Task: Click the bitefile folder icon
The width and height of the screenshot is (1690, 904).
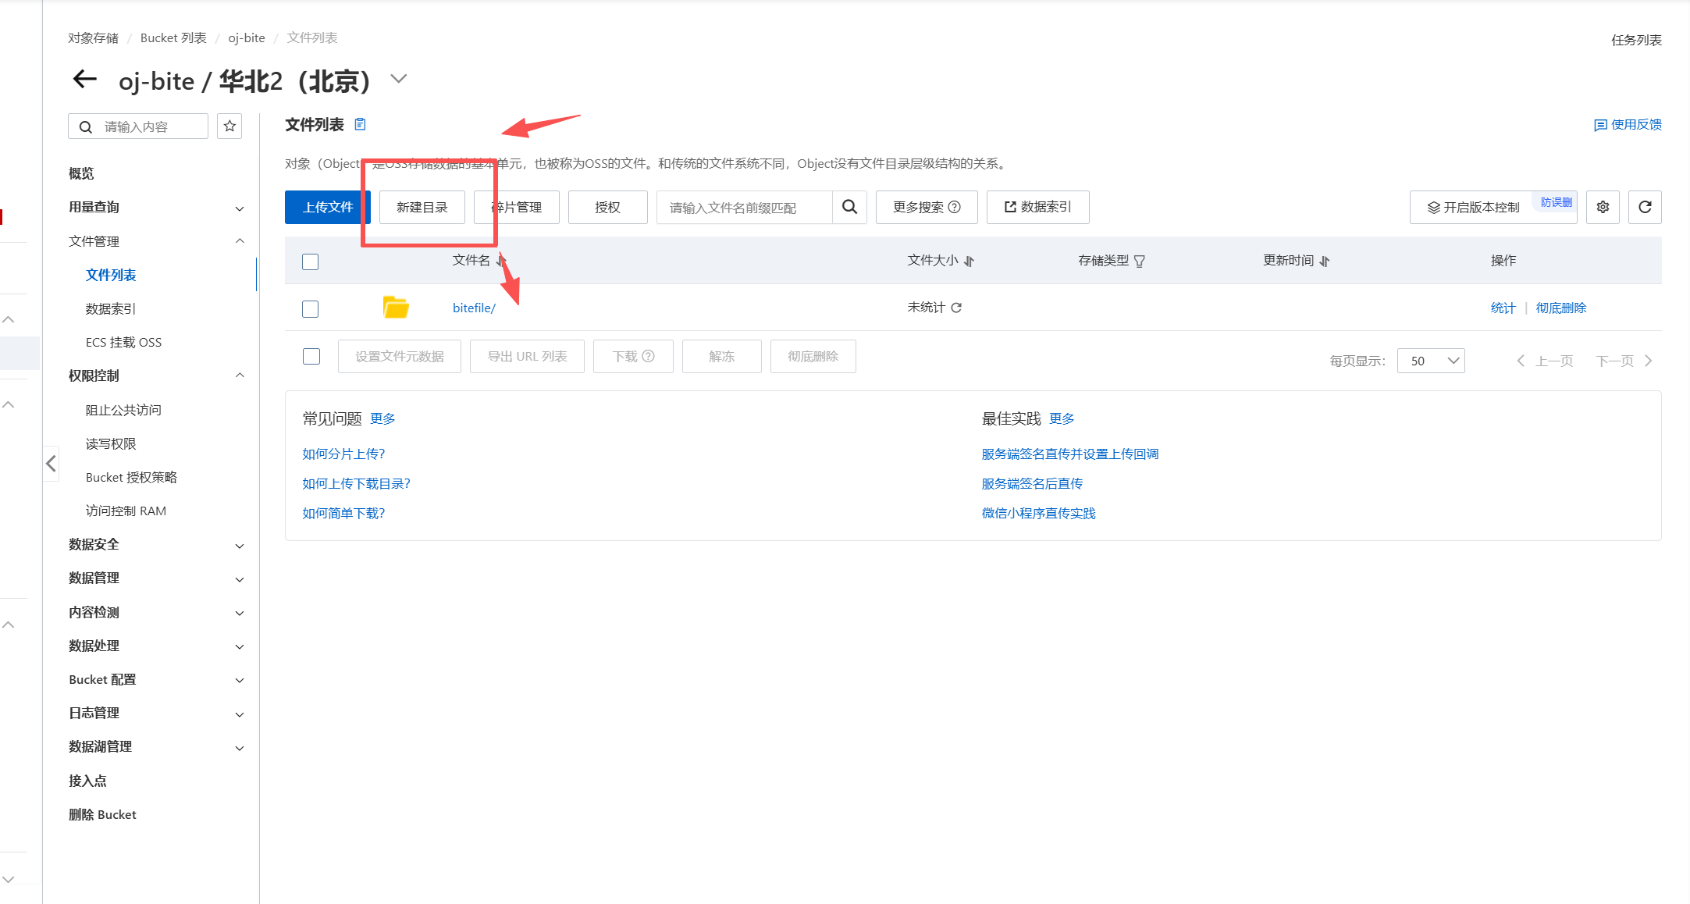Action: (x=396, y=308)
